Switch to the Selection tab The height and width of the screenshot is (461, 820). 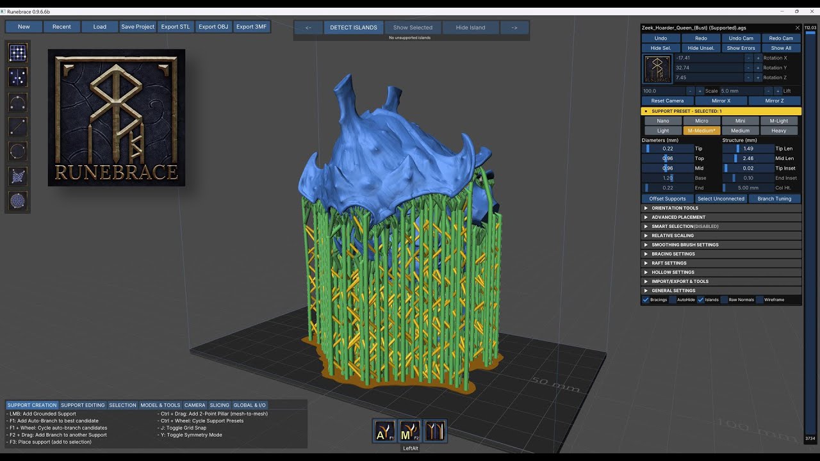click(x=122, y=405)
